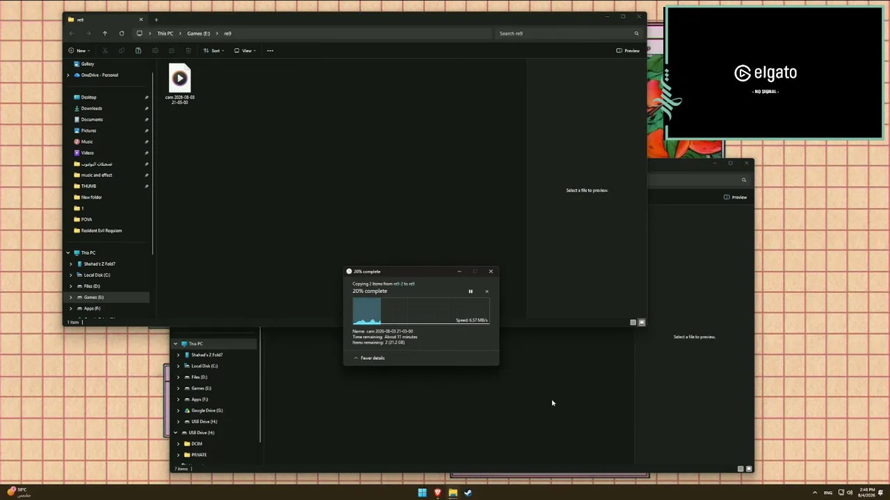
Task: Open the volume control in the system tray
Action: (x=850, y=493)
